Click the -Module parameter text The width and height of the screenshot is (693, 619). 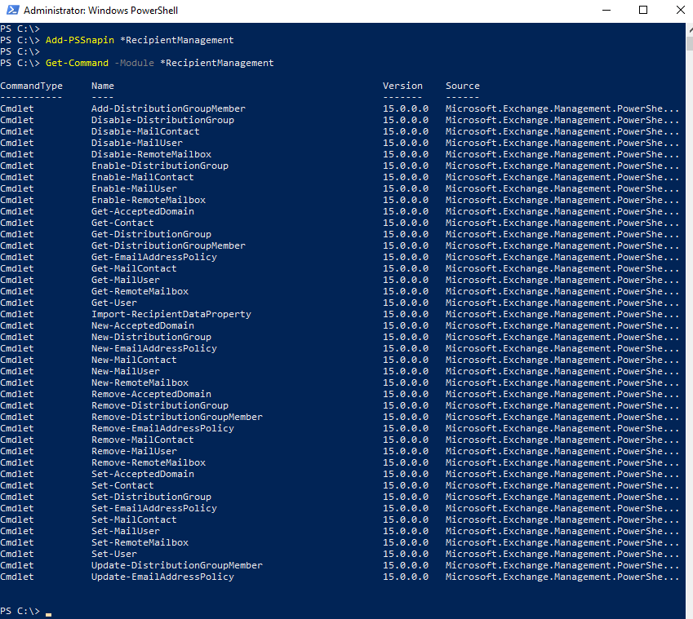(134, 63)
